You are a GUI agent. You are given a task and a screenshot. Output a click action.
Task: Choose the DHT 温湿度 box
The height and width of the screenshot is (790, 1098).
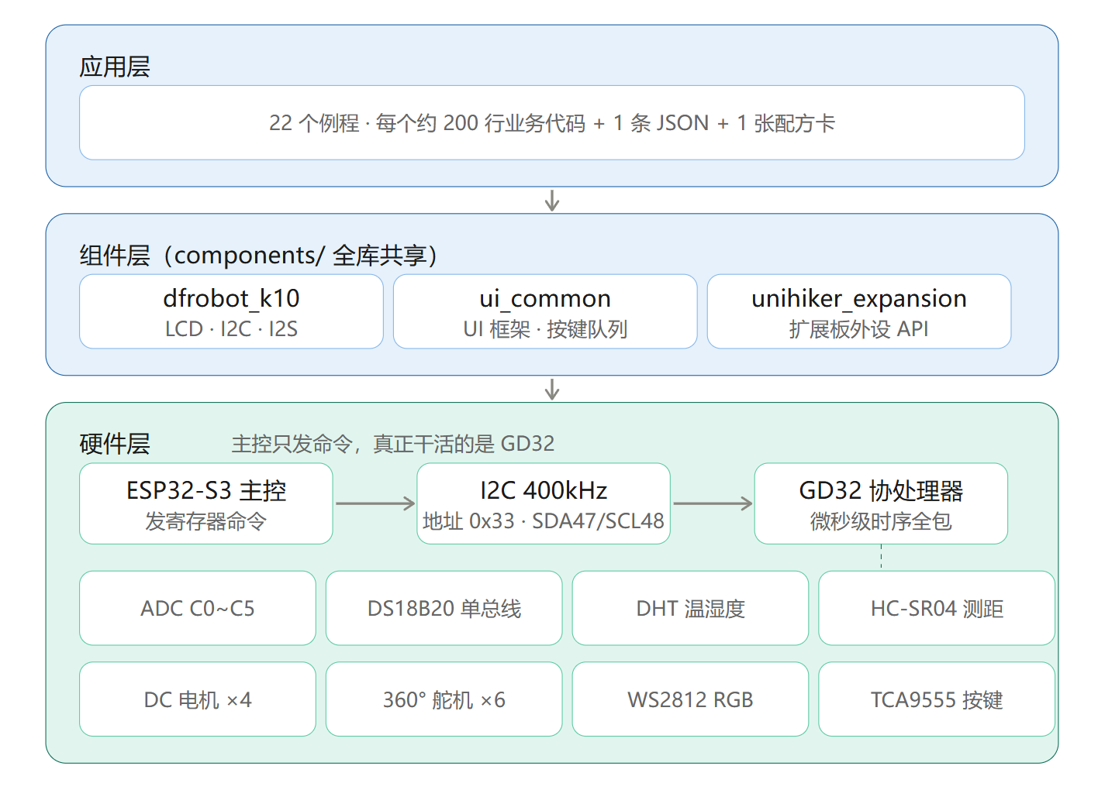690,608
